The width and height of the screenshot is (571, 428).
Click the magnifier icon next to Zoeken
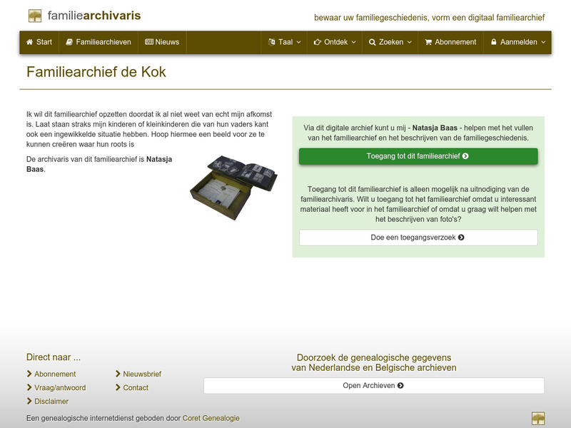374,42
